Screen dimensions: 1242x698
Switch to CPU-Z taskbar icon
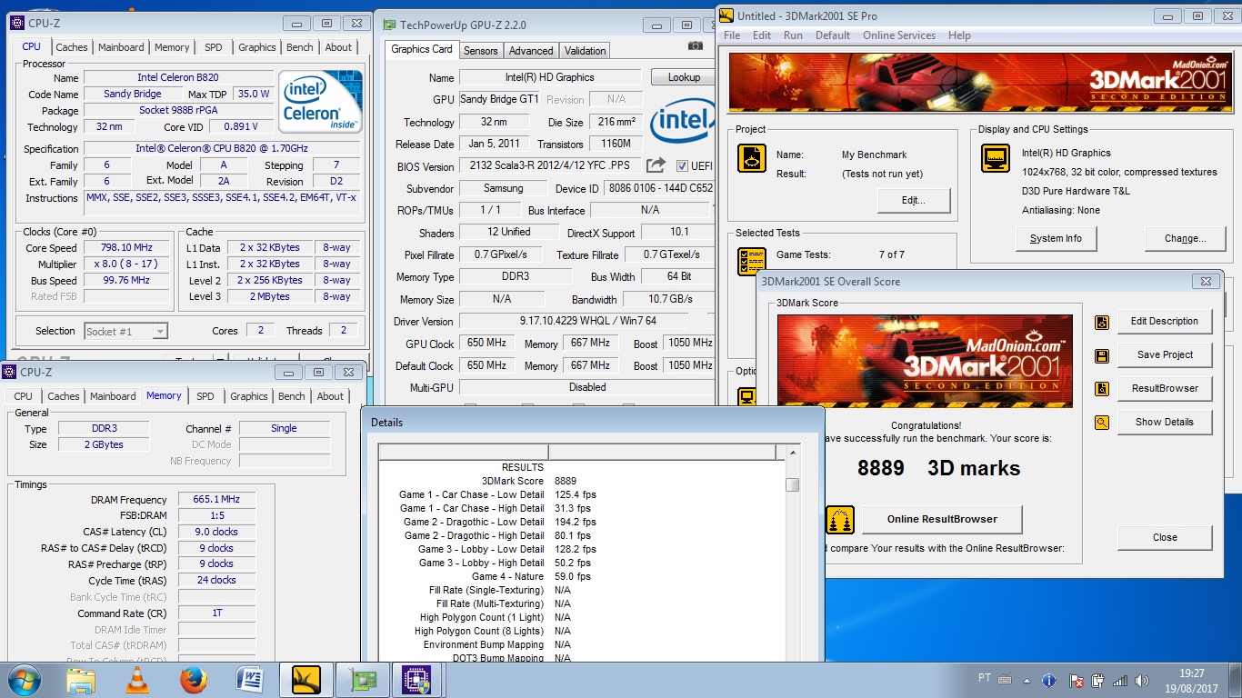(417, 680)
